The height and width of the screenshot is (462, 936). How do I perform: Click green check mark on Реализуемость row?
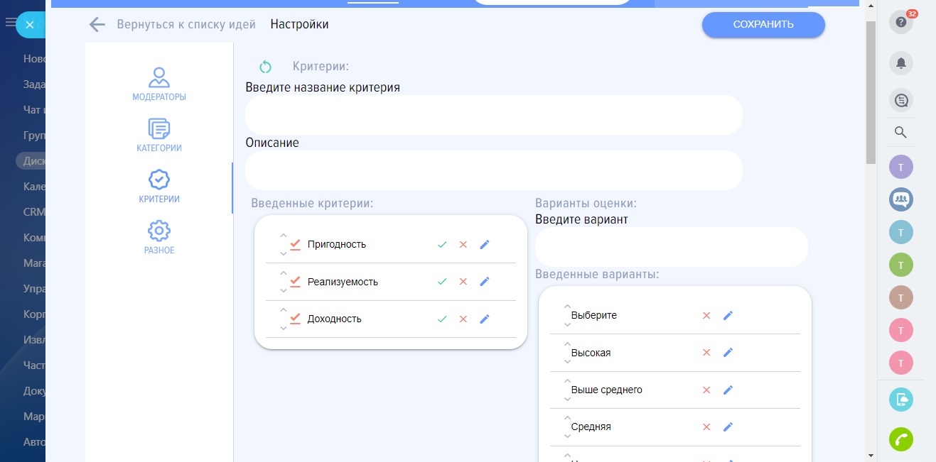pyautogui.click(x=442, y=282)
